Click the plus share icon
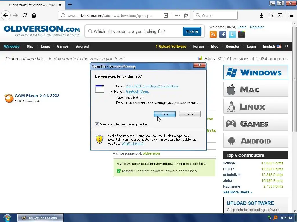The width and height of the screenshot is (297, 222). coord(242,34)
